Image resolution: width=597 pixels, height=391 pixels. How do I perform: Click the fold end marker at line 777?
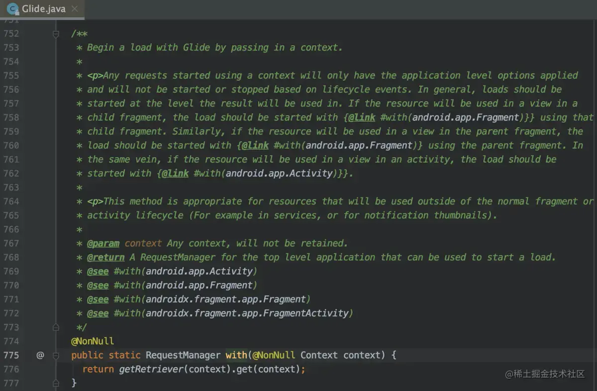56,383
